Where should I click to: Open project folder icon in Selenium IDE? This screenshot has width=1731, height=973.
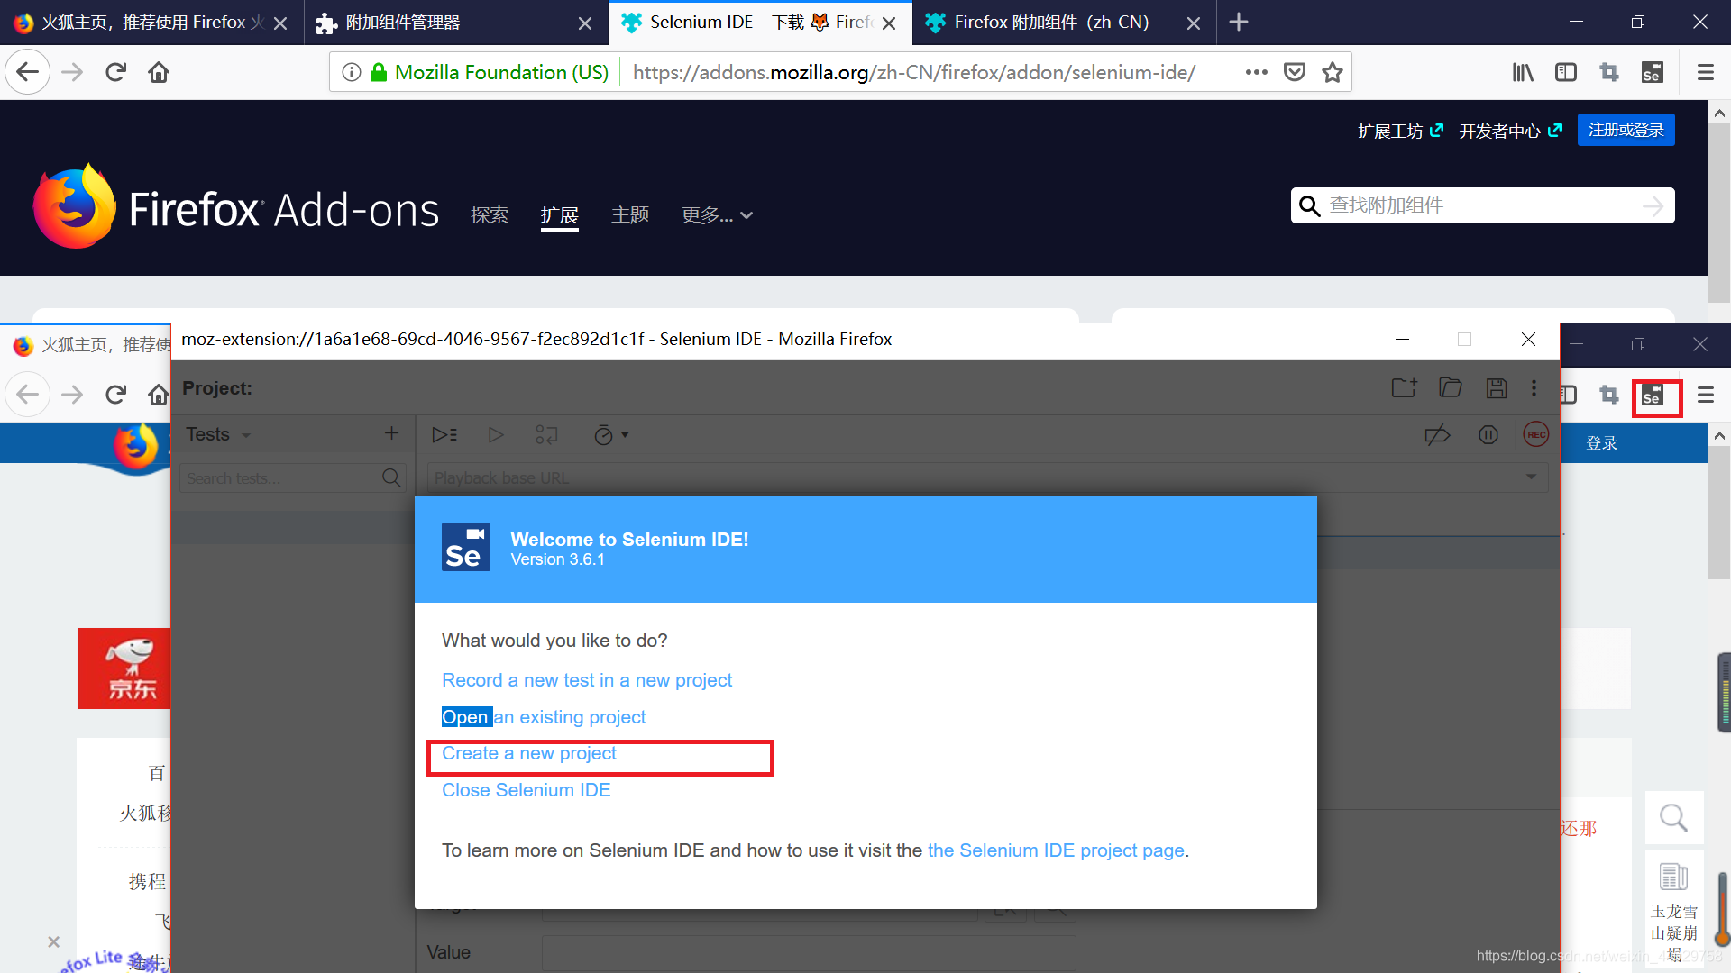click(1451, 388)
